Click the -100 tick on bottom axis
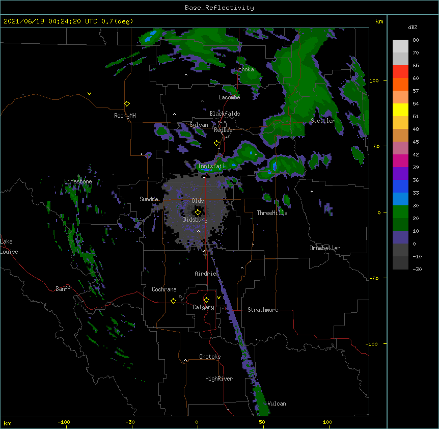Viewport: 439px width, 429px height. pos(64,422)
